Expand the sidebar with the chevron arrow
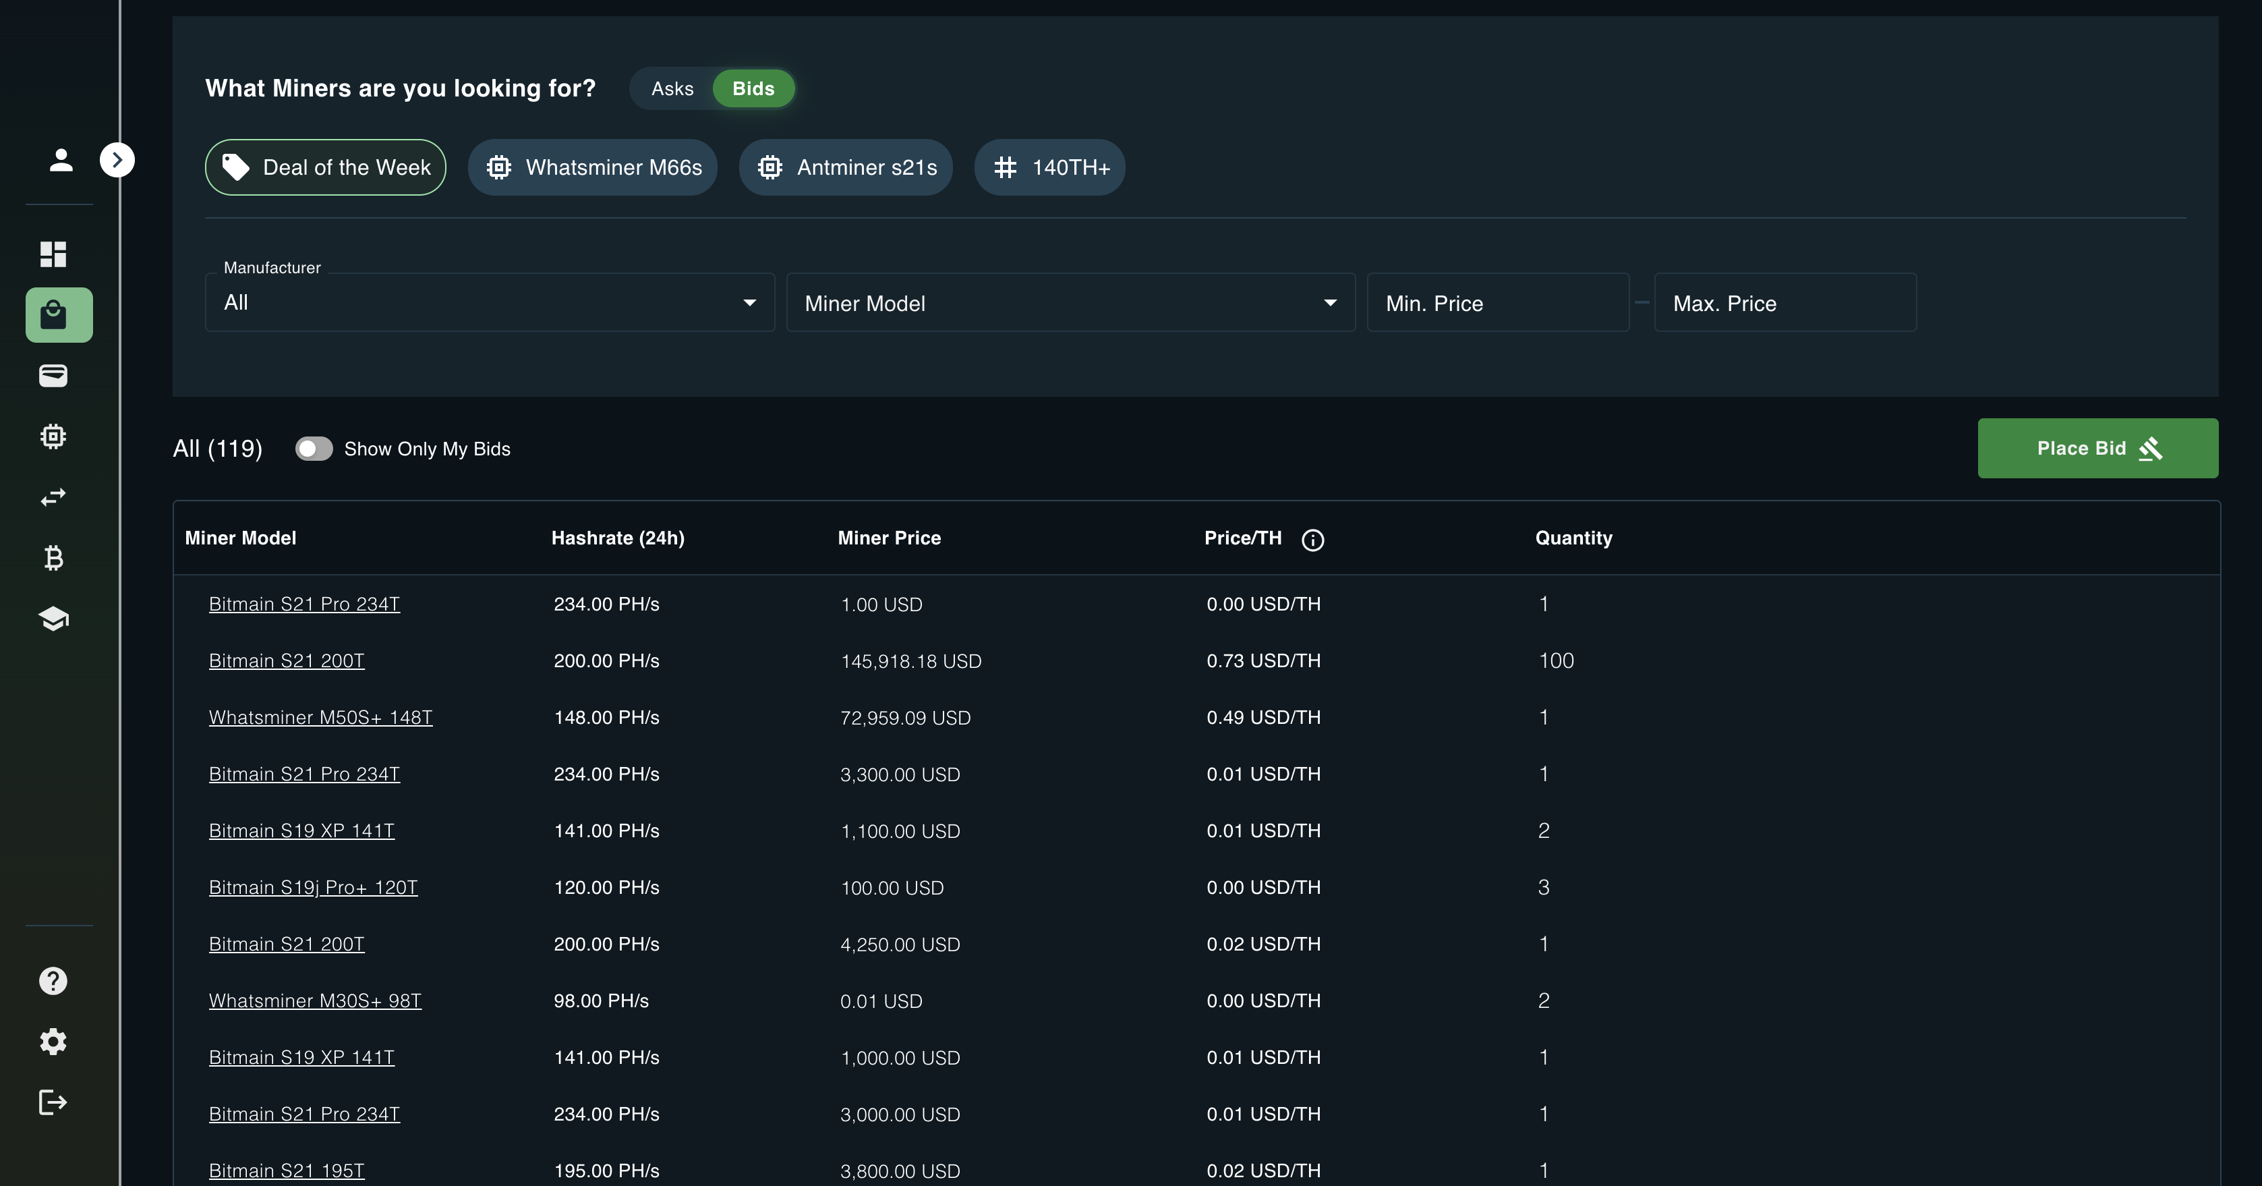The image size is (2262, 1186). tap(117, 160)
